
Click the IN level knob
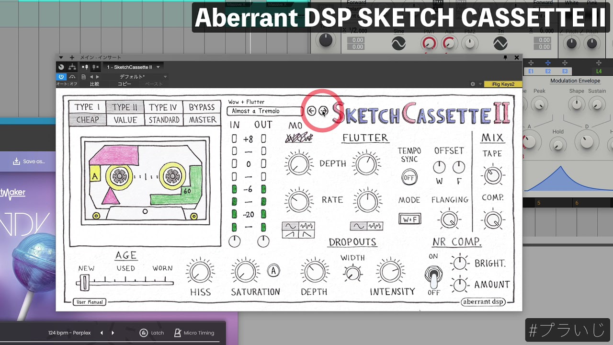(234, 241)
